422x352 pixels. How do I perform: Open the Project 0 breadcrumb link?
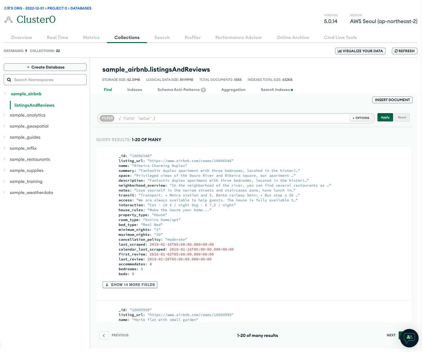pyautogui.click(x=57, y=8)
